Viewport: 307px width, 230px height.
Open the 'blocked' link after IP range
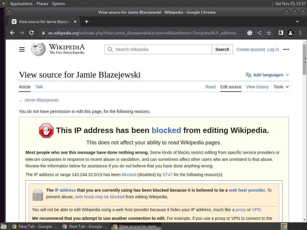(x=129, y=175)
